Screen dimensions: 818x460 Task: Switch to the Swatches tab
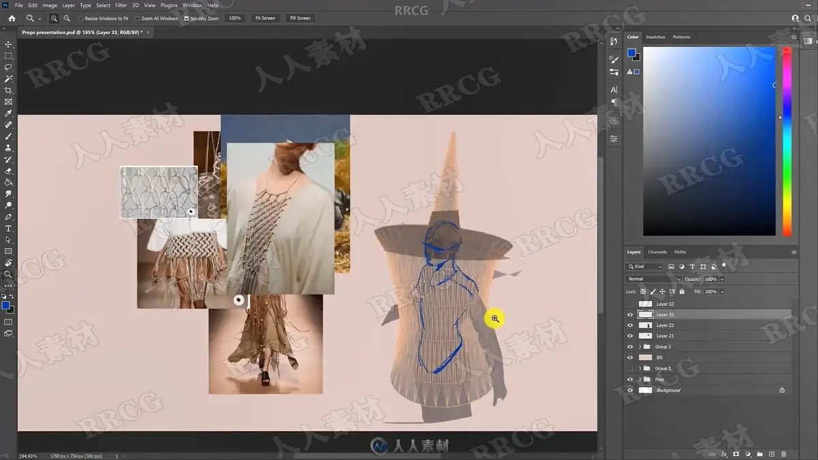[x=655, y=37]
